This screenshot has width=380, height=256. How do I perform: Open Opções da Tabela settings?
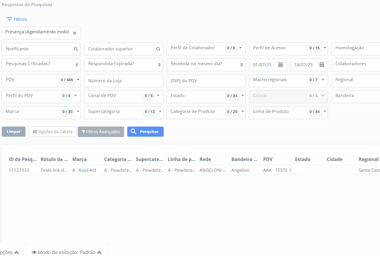click(x=53, y=132)
